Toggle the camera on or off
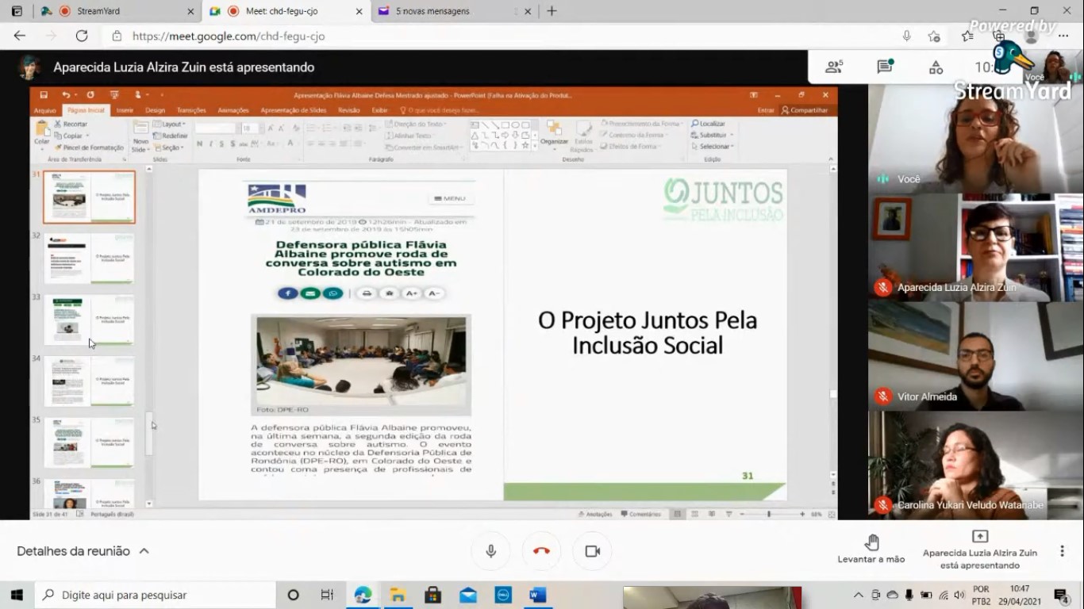This screenshot has width=1084, height=609. [592, 551]
